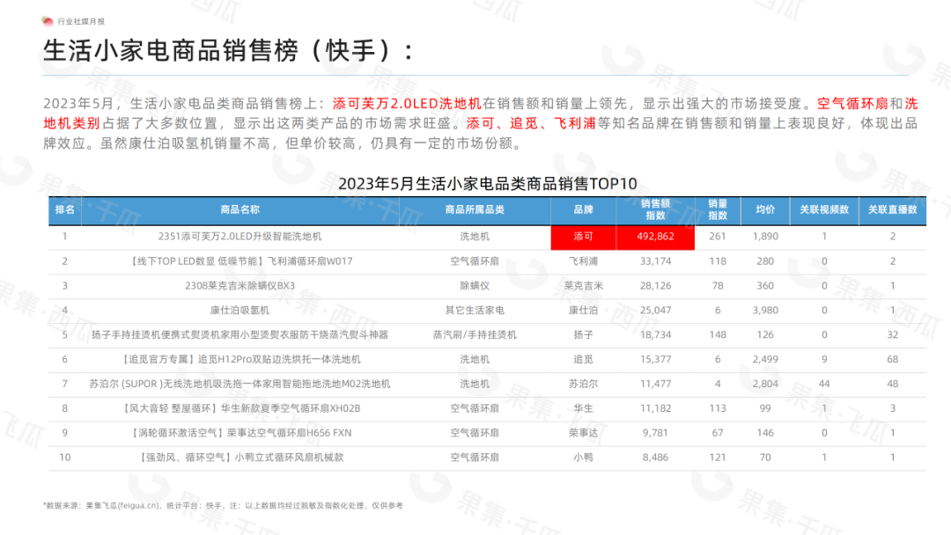The height and width of the screenshot is (535, 951).
Task: Click the 商品名称 column header
Action: point(240,209)
